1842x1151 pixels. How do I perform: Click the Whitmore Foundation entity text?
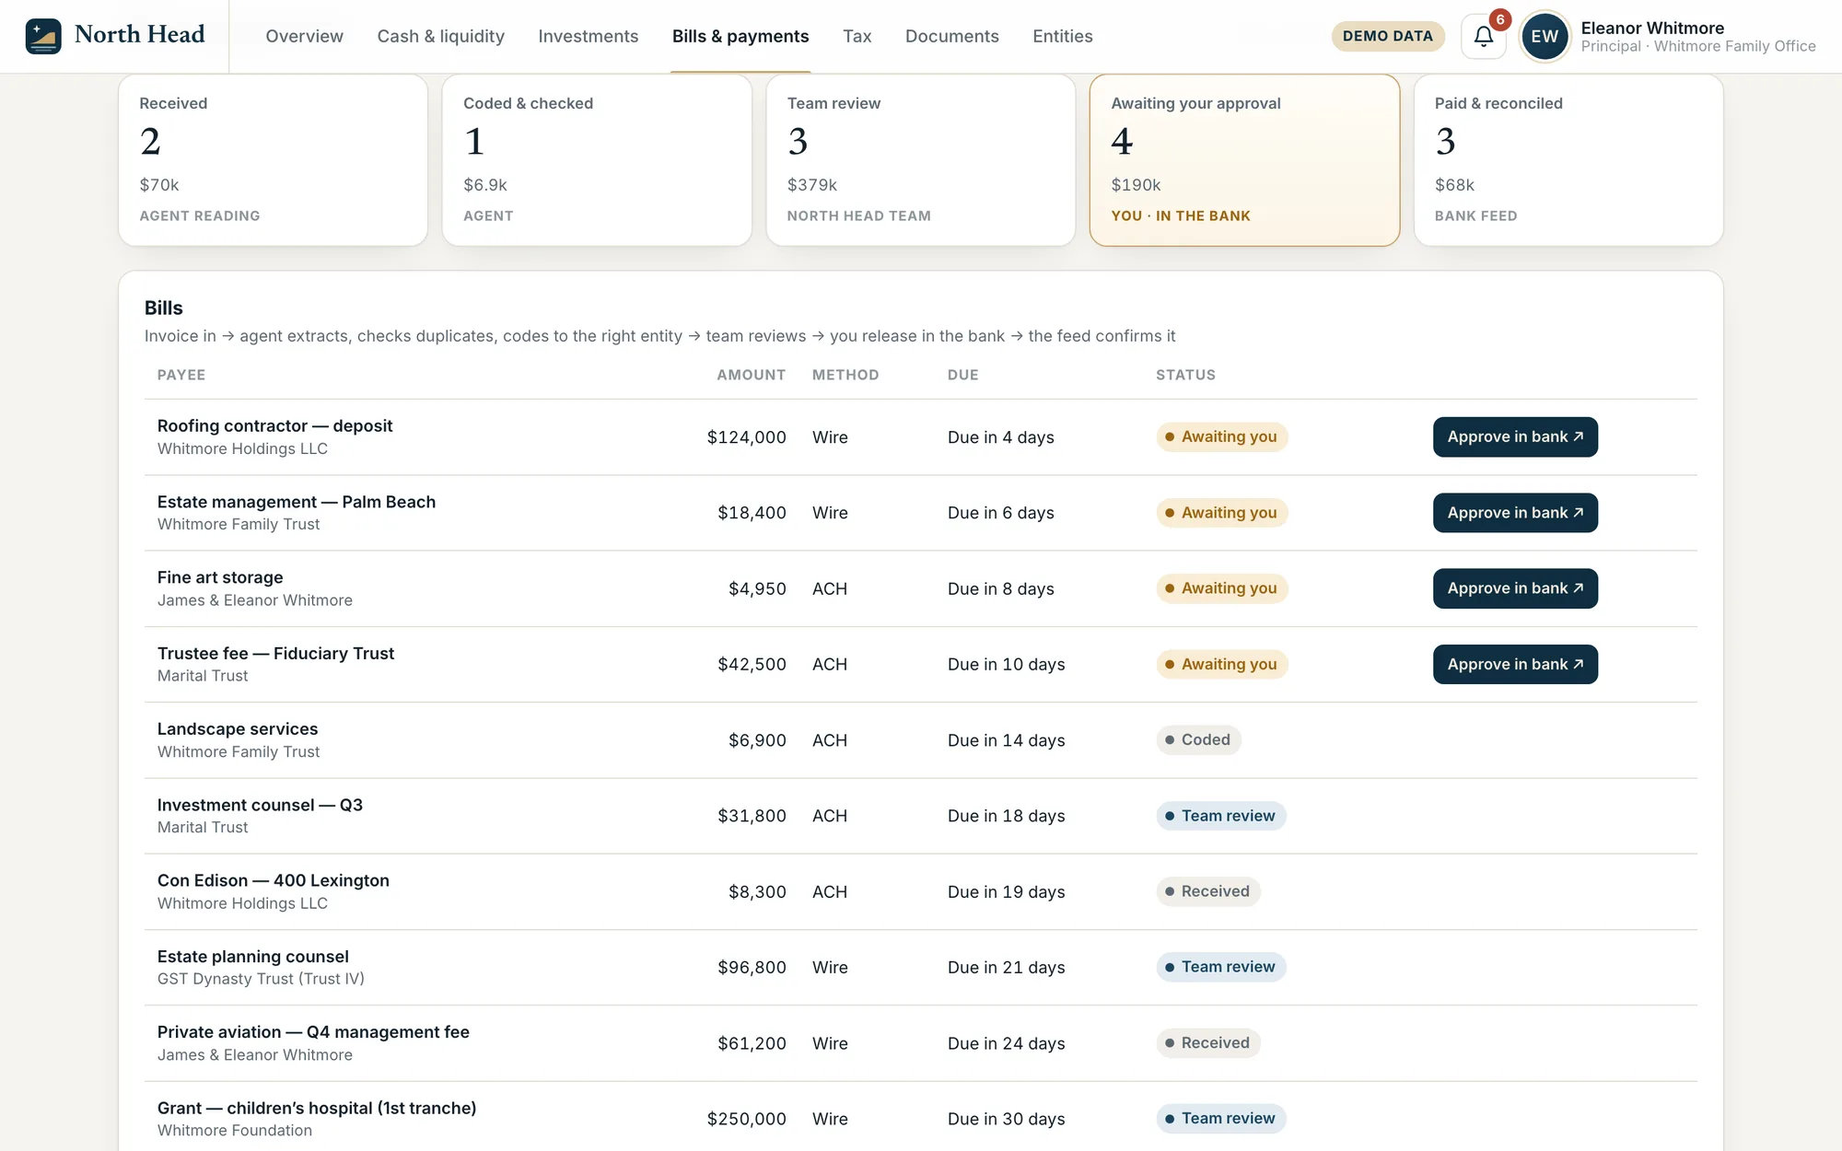(x=234, y=1131)
